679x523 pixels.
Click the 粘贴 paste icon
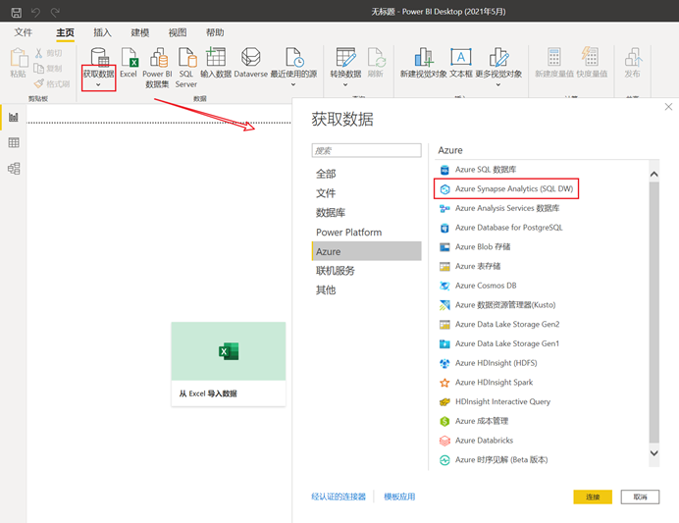click(19, 58)
